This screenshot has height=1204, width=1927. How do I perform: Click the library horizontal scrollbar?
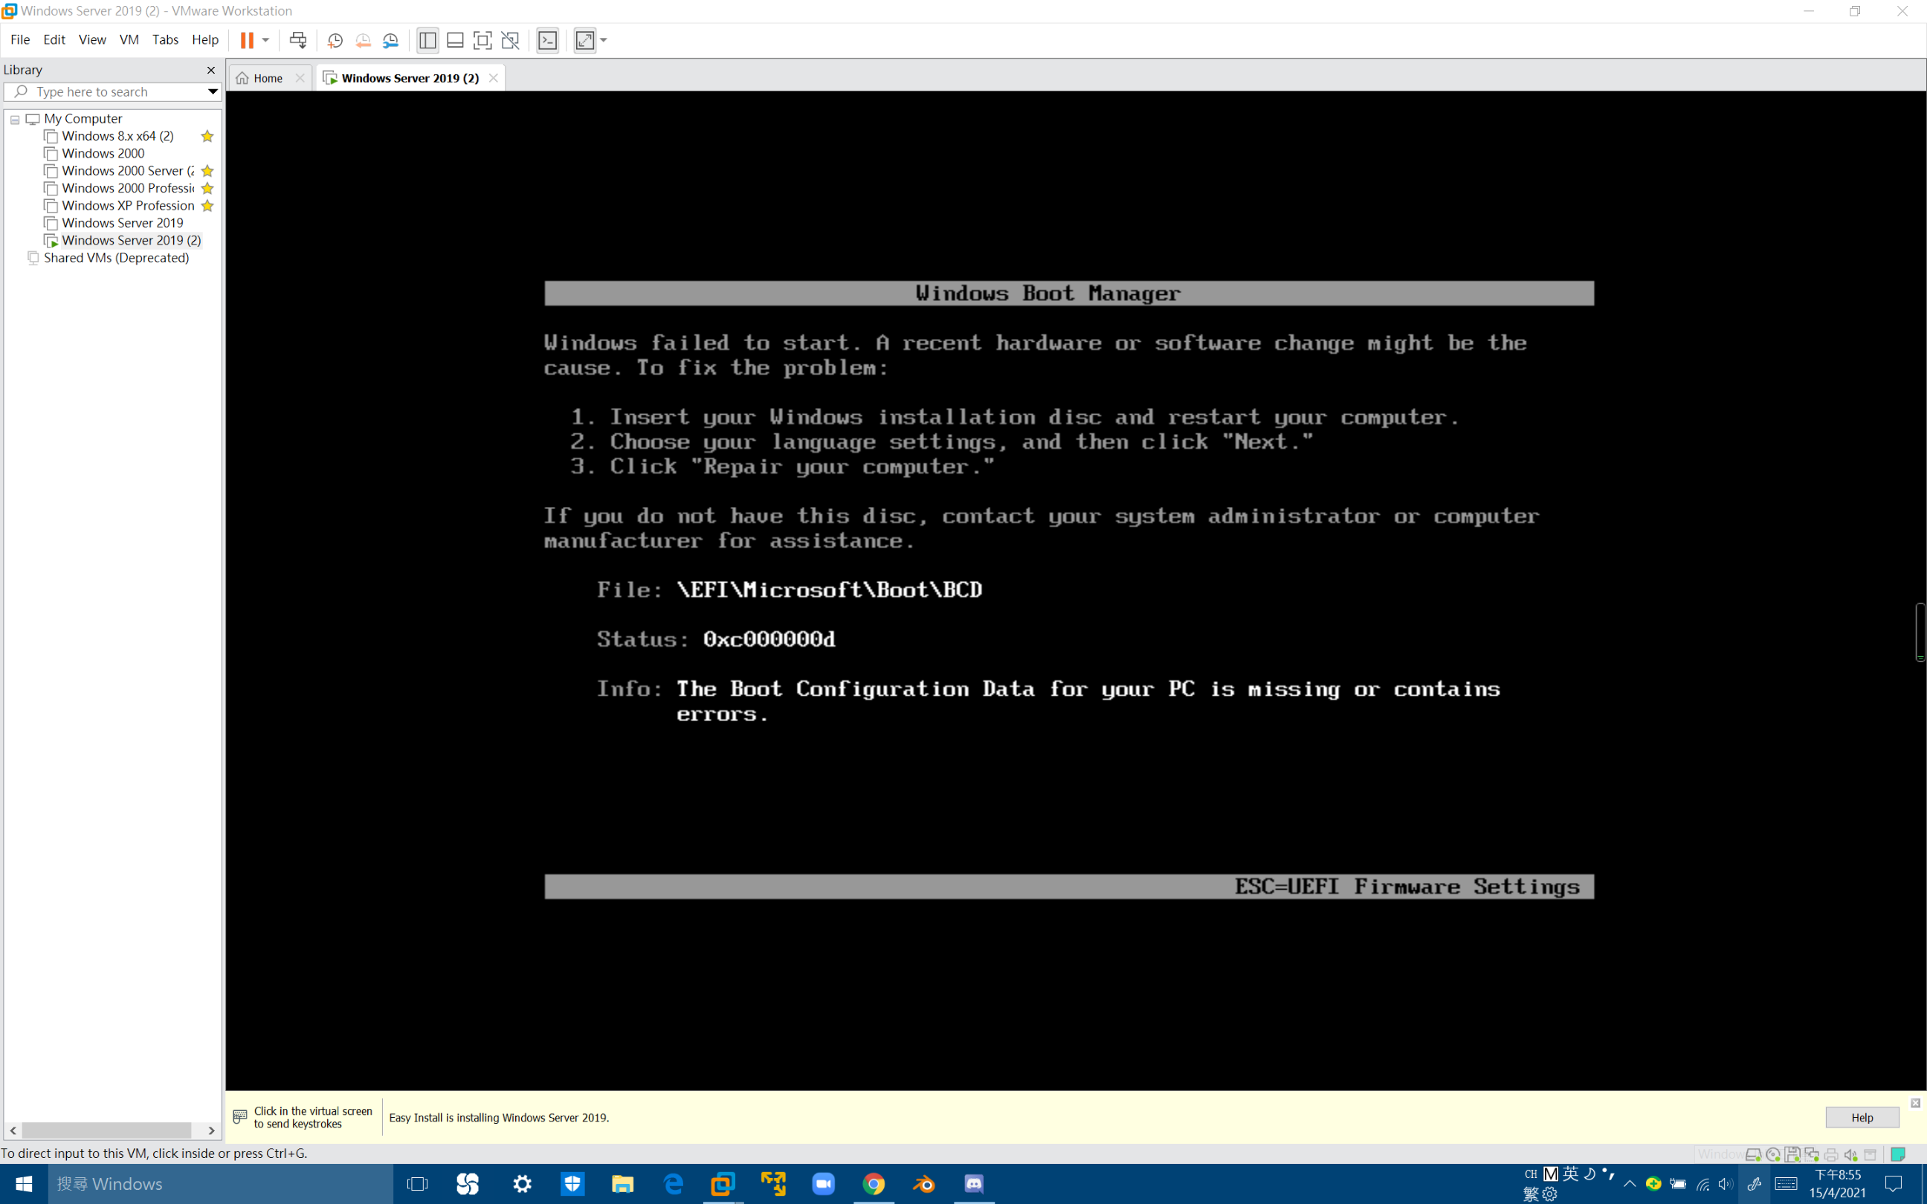(106, 1130)
